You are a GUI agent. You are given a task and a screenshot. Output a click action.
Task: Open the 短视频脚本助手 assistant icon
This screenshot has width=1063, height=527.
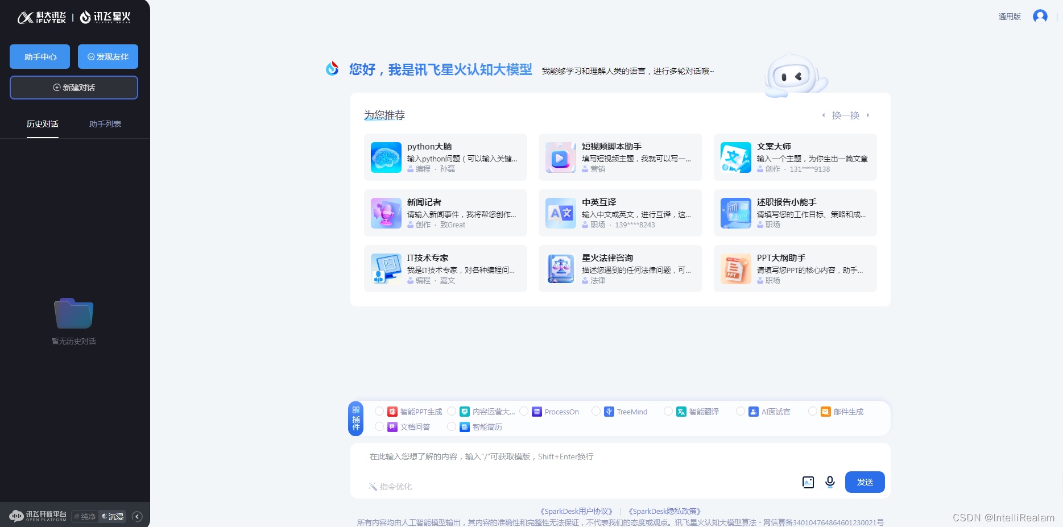(560, 157)
